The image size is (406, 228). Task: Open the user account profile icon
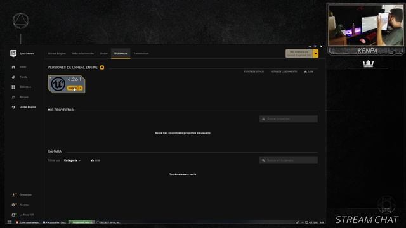[x=14, y=215]
